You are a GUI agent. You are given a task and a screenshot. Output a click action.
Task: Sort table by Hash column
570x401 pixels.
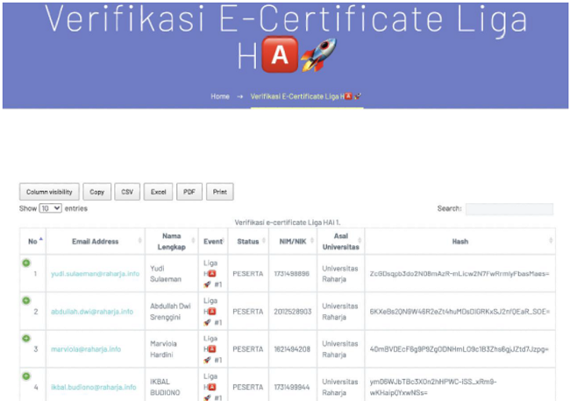click(460, 241)
